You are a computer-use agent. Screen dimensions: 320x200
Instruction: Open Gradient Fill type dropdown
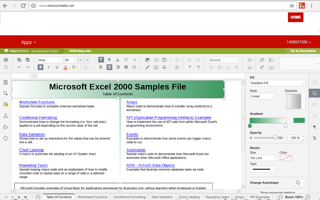pyautogui.click(x=278, y=83)
